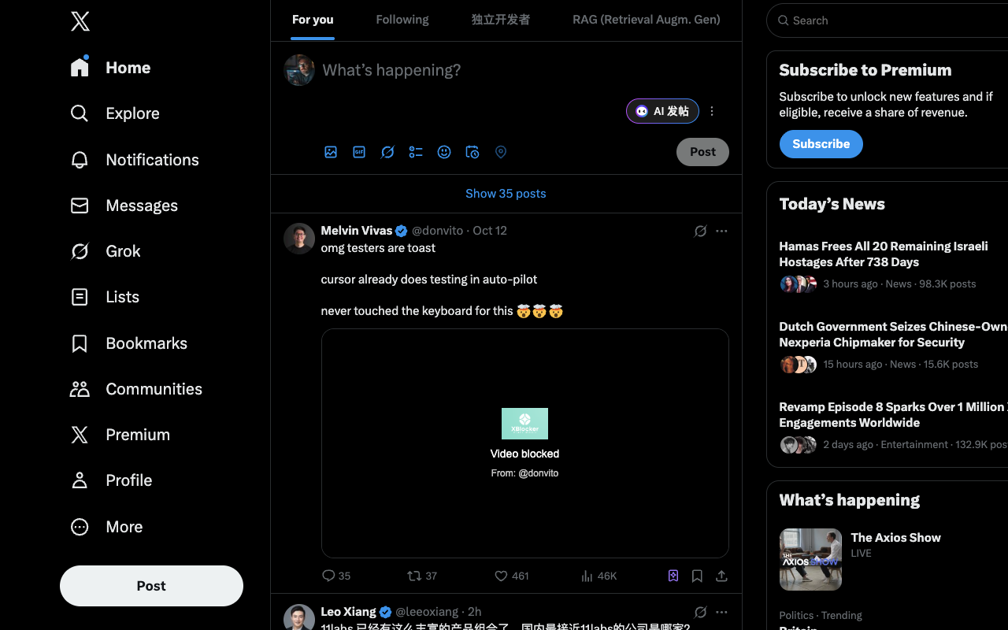Image resolution: width=1008 pixels, height=630 pixels.
Task: Like the post with 461 likes
Action: tap(511, 576)
